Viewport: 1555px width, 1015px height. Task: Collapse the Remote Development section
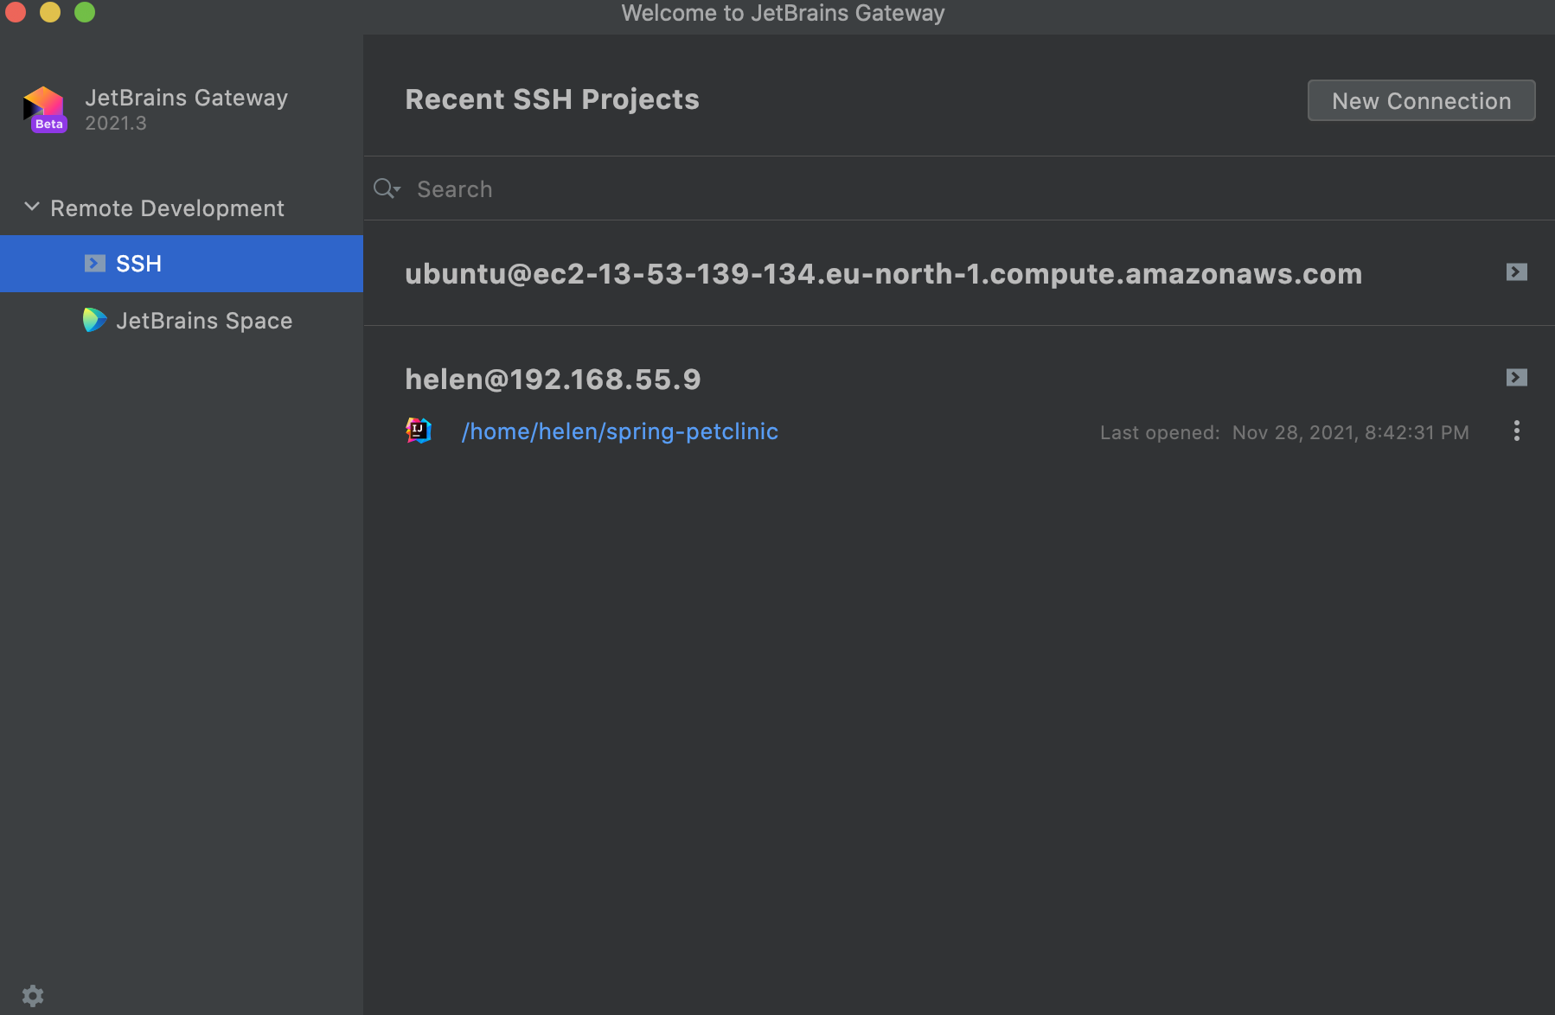(32, 207)
